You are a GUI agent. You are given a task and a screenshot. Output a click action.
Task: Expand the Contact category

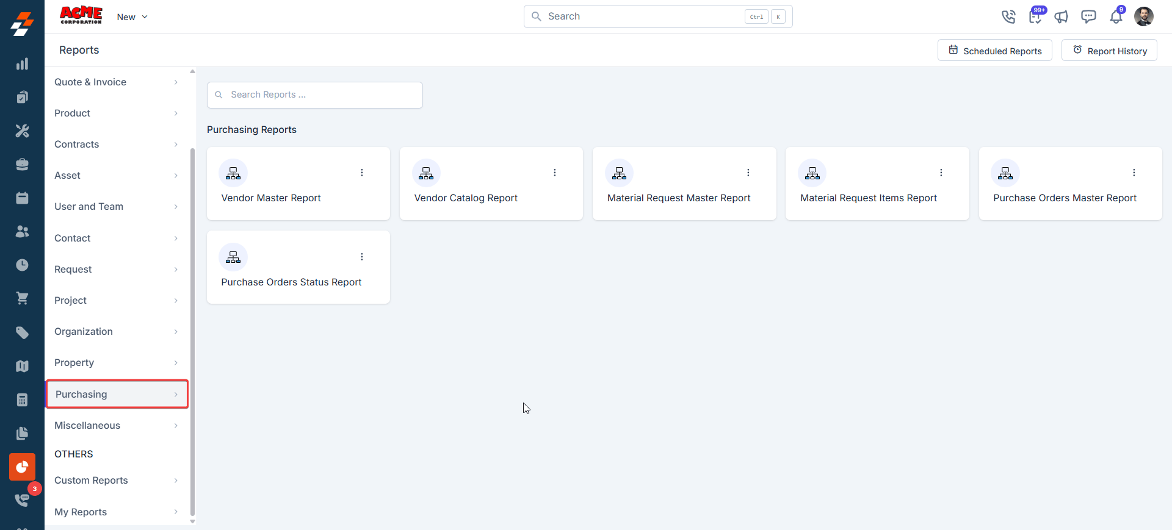(x=116, y=238)
